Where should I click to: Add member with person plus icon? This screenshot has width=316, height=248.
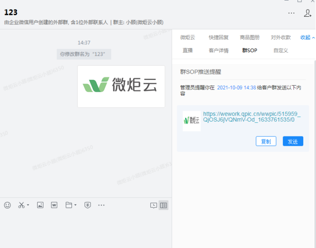coord(307,13)
